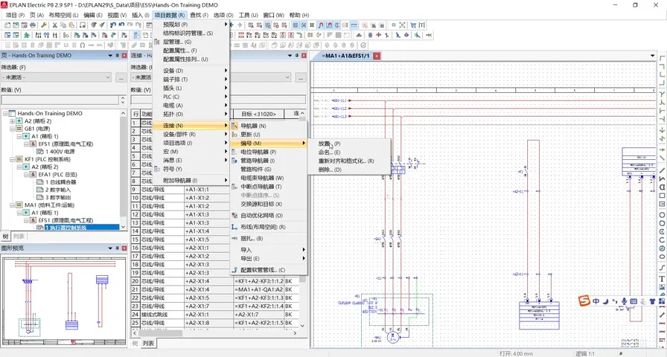Pin the graphical preview panel

[x=118, y=248]
